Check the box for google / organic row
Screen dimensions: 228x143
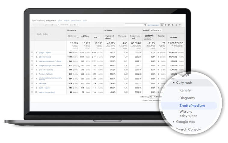click(32, 52)
